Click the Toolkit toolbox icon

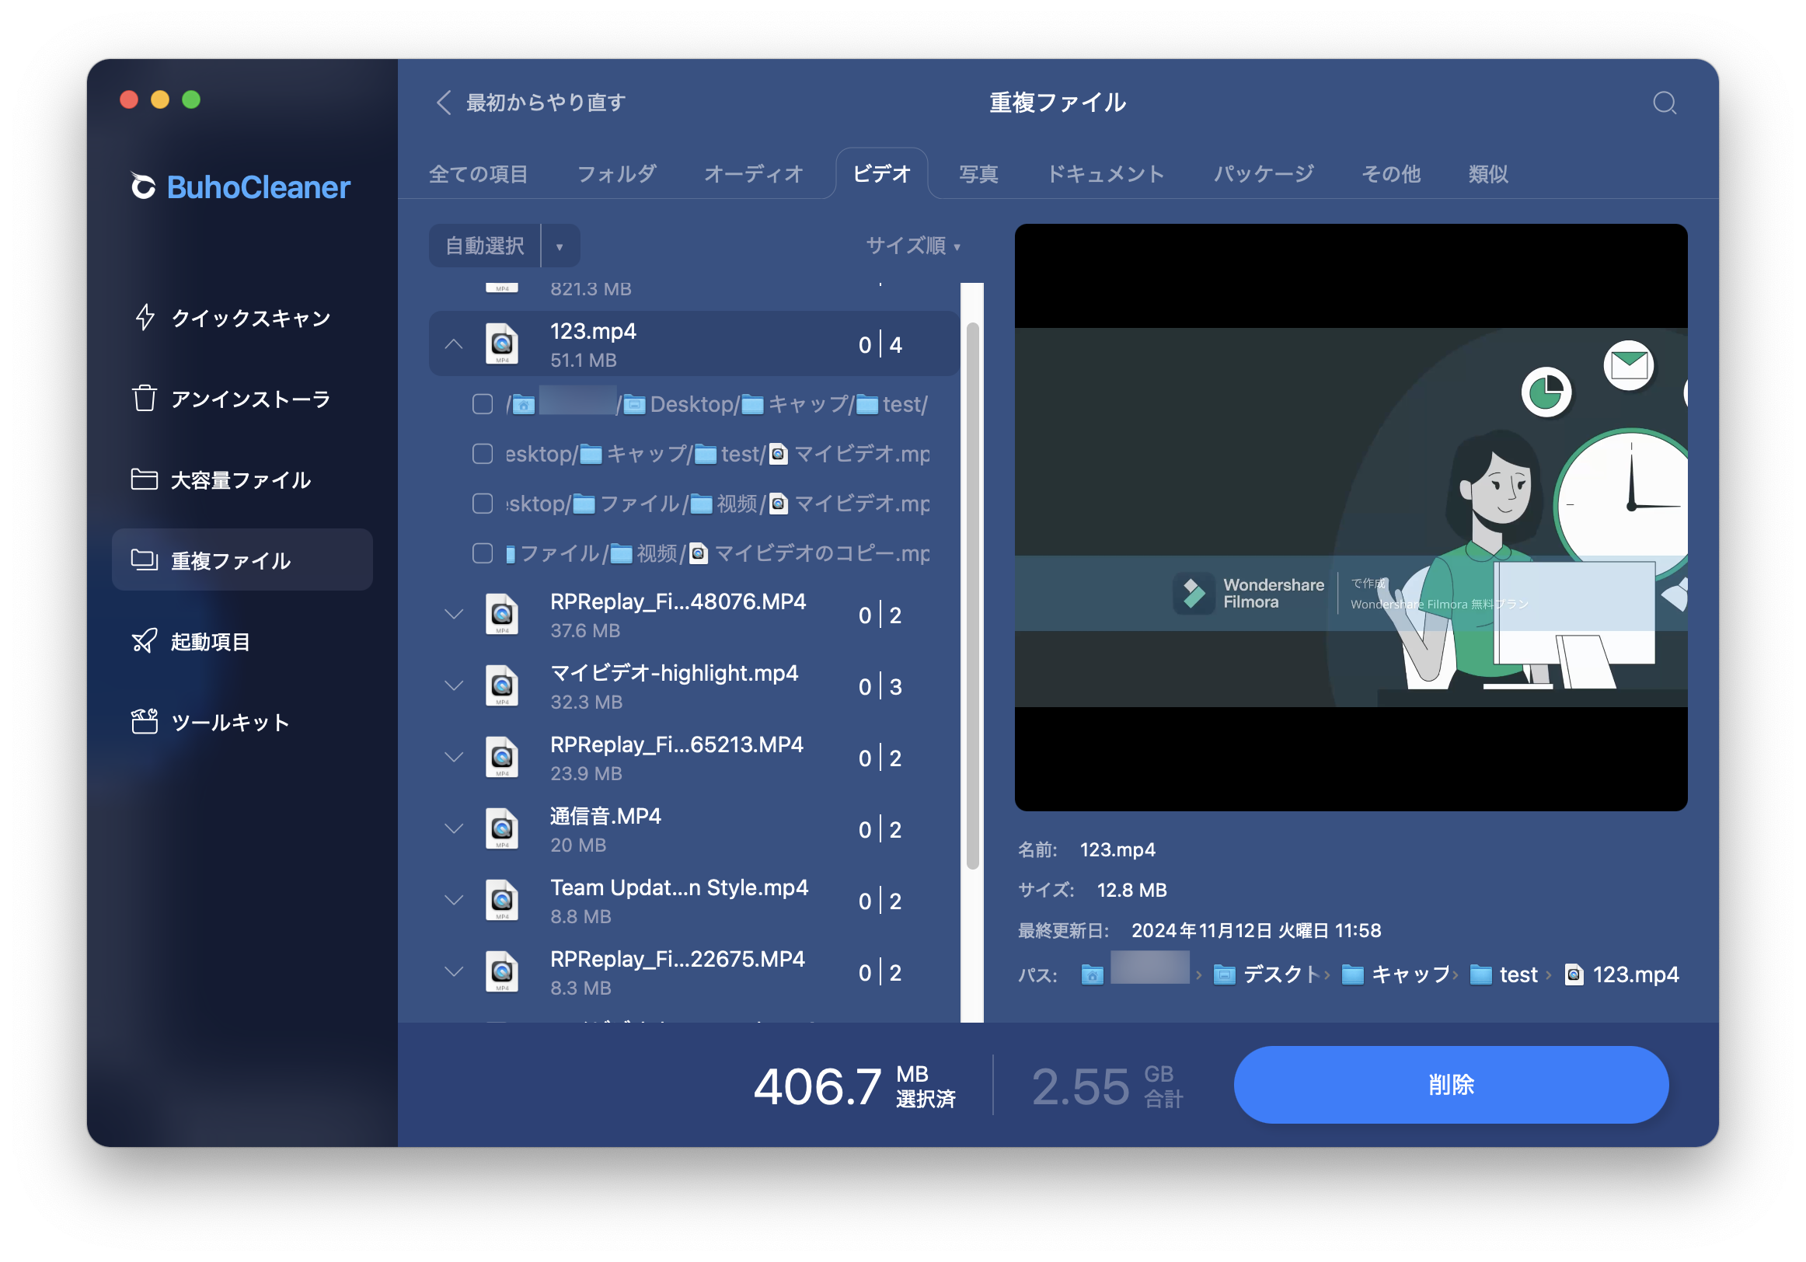click(145, 721)
